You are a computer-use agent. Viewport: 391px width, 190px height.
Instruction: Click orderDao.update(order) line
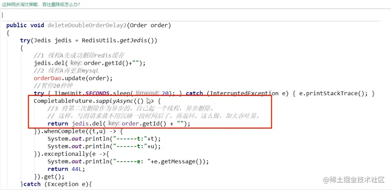pos(73,78)
